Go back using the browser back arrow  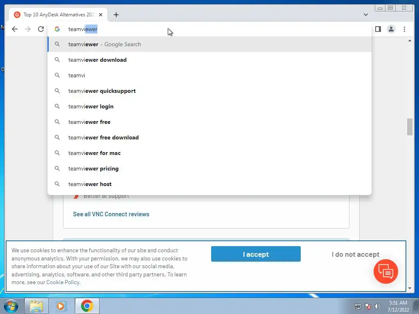(15, 29)
